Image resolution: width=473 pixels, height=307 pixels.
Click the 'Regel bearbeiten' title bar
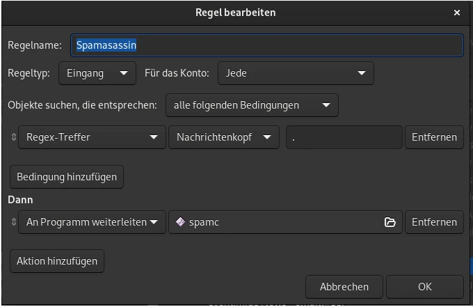coord(235,13)
